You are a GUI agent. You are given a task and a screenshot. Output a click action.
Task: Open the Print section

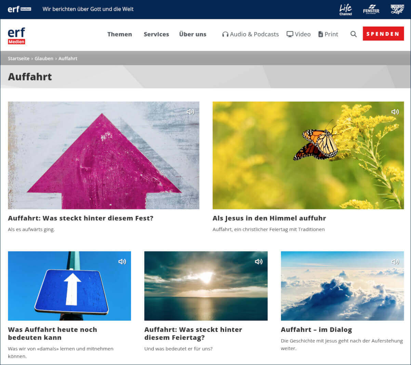tap(328, 34)
